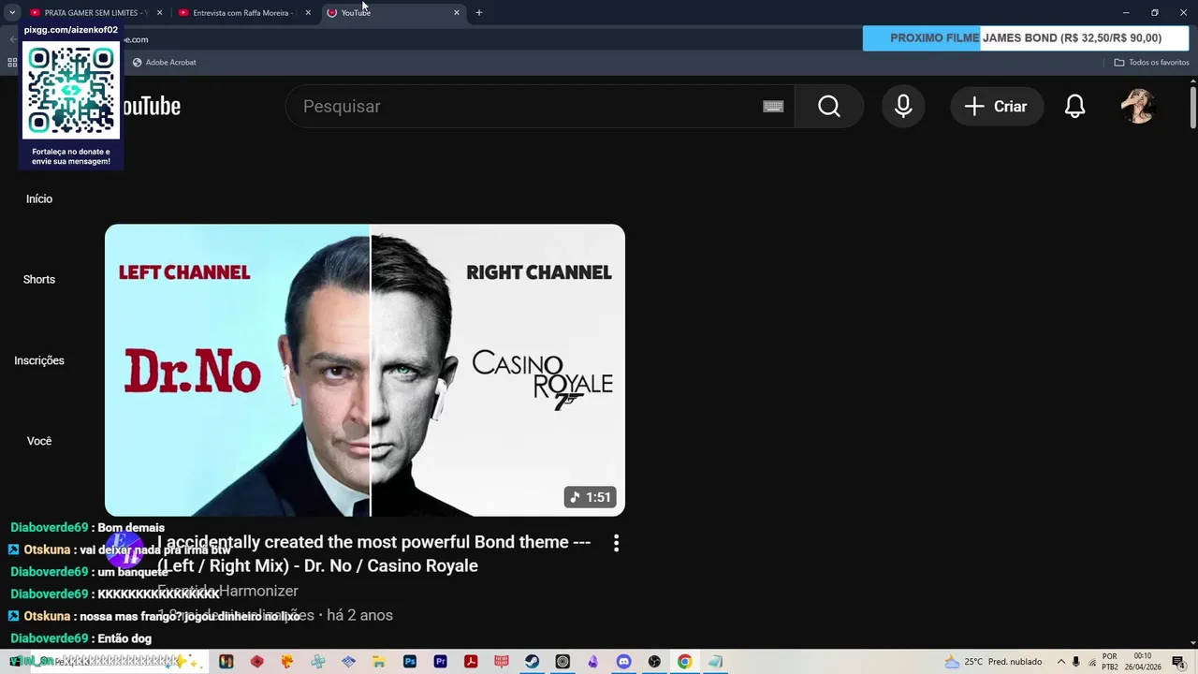Open Adobe Acrobat from the taskbar
Image resolution: width=1198 pixels, height=674 pixels.
471,662
